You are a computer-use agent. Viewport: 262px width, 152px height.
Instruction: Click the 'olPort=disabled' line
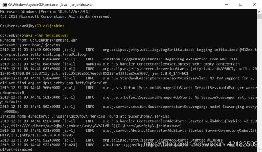pos(16,149)
